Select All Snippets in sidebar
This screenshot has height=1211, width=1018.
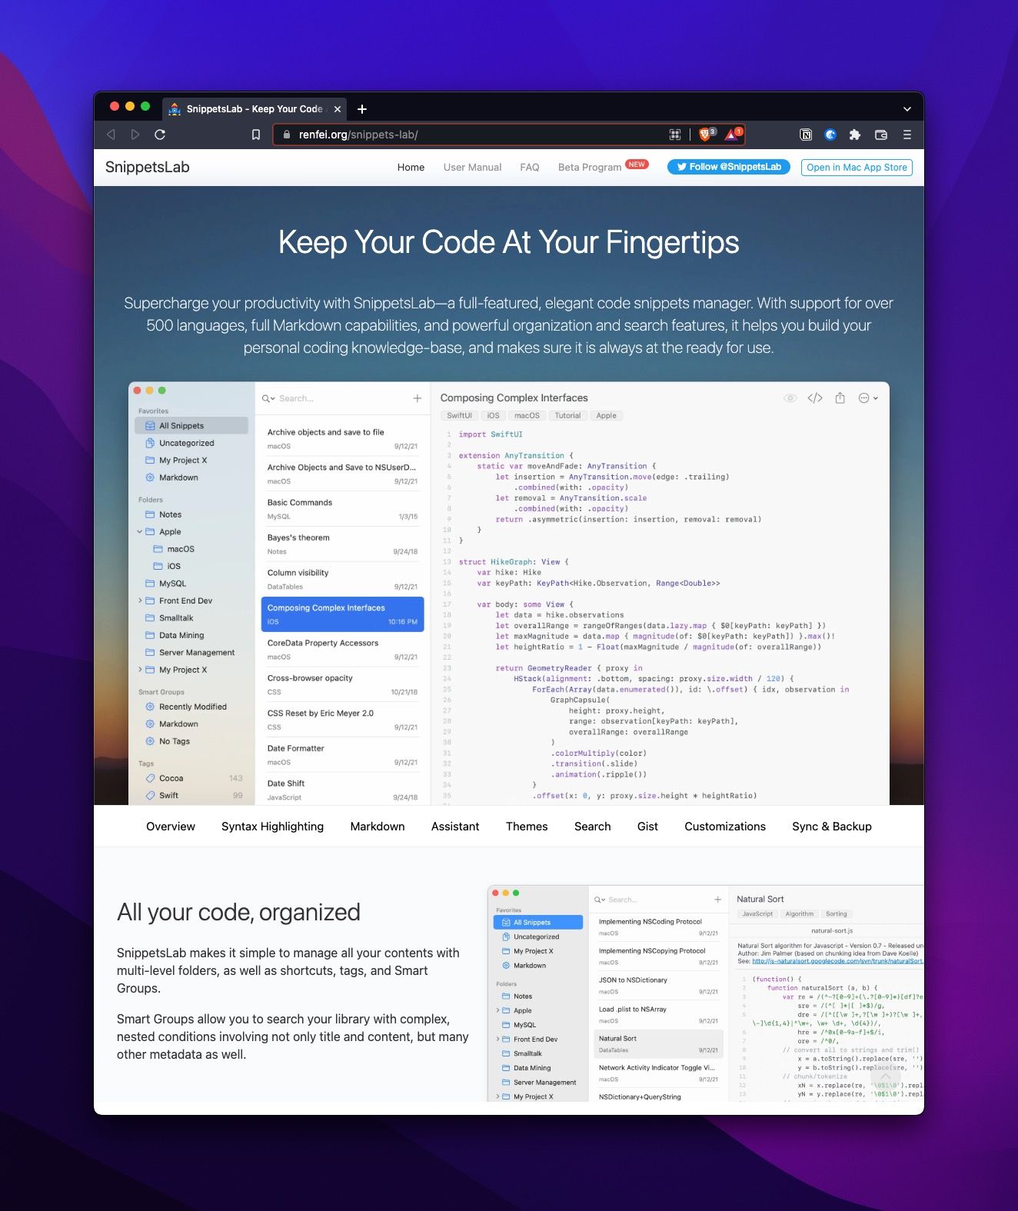191,426
